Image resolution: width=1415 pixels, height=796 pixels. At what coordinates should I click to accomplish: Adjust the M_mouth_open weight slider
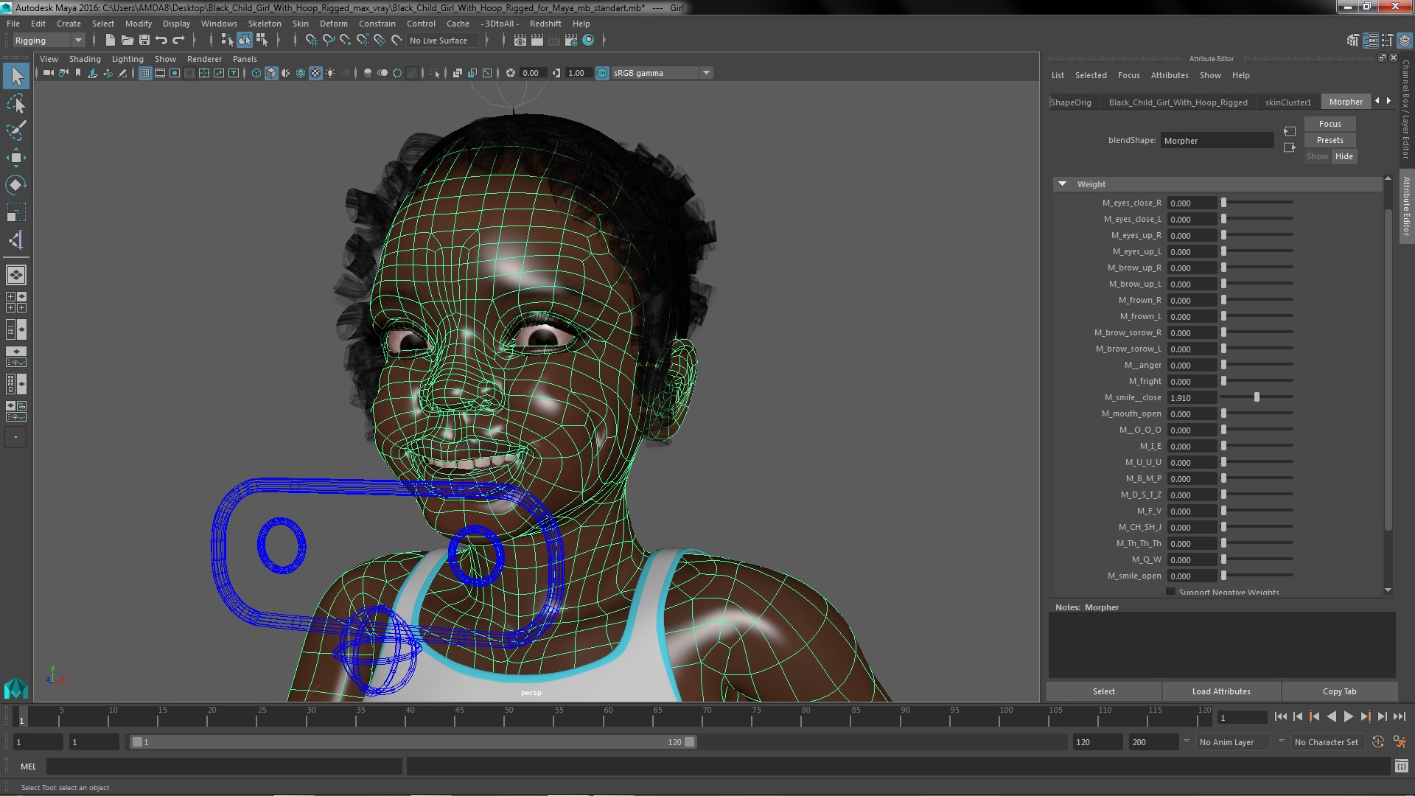(1256, 413)
